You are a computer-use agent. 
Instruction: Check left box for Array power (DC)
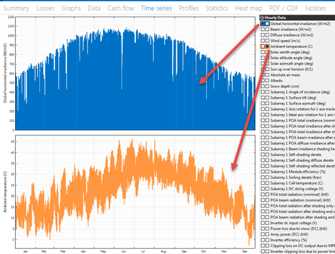point(263,234)
